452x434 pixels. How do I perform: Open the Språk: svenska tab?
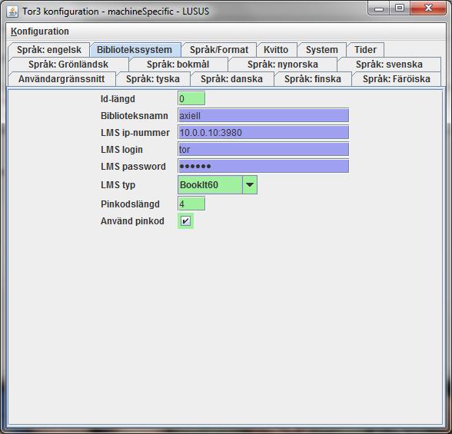click(389, 65)
